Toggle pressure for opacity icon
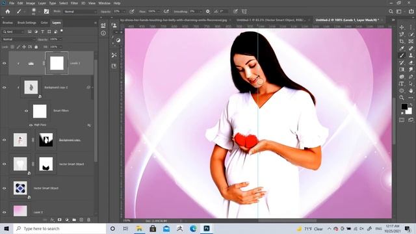The height and width of the screenshot is (234, 416). [x=132, y=12]
